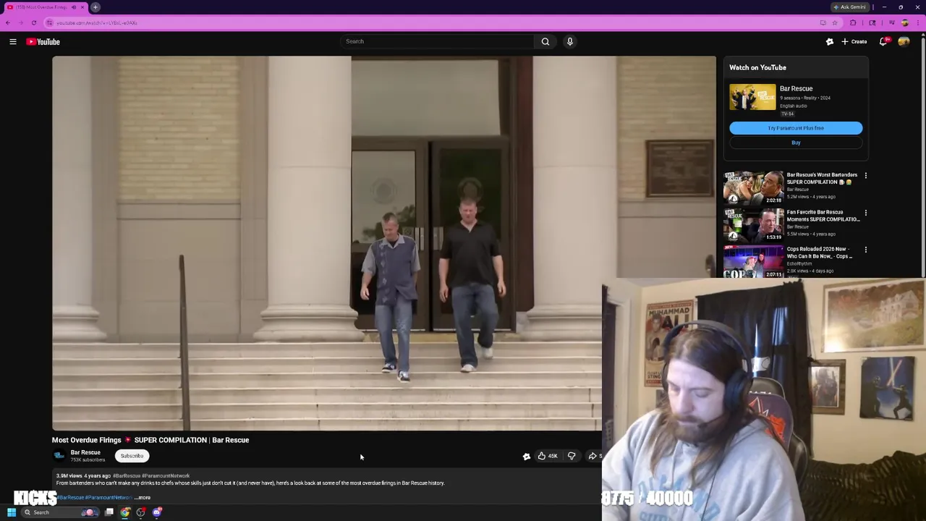The width and height of the screenshot is (926, 521).
Task: Open Task View on the taskbar
Action: tap(109, 512)
